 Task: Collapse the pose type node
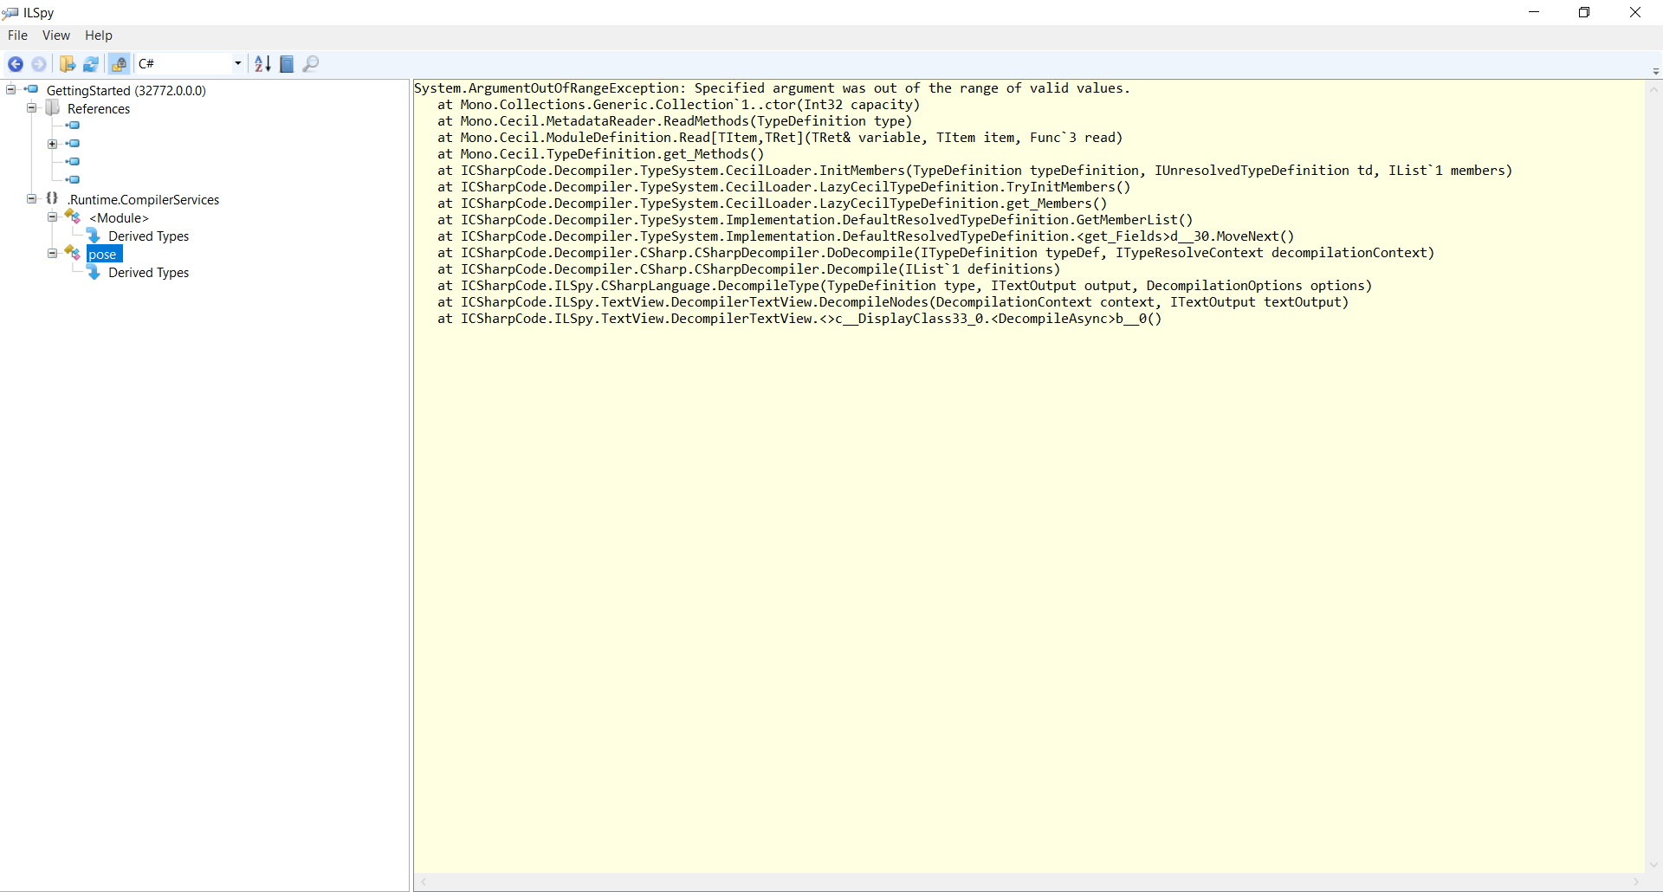[52, 253]
